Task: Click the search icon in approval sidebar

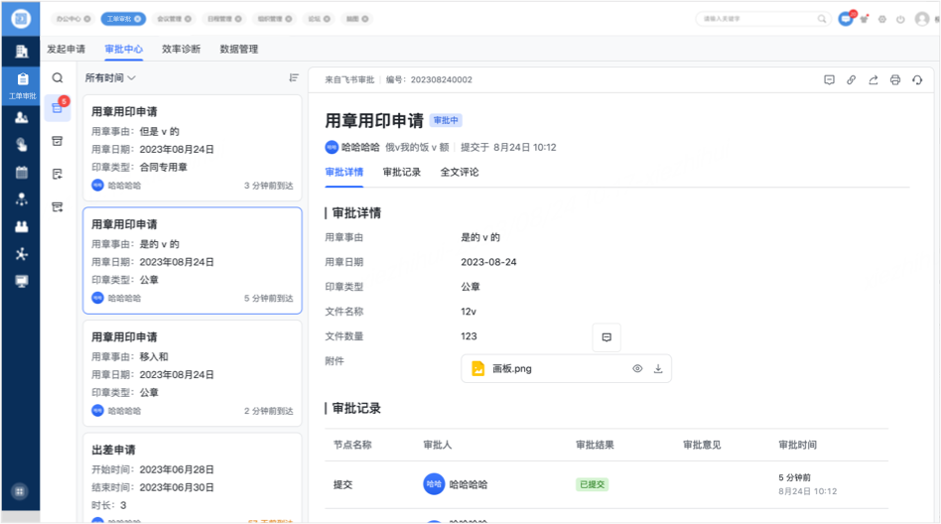Action: (58, 77)
